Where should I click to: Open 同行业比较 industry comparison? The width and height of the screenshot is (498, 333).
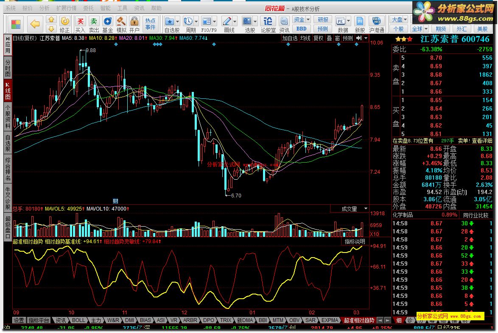(476, 215)
